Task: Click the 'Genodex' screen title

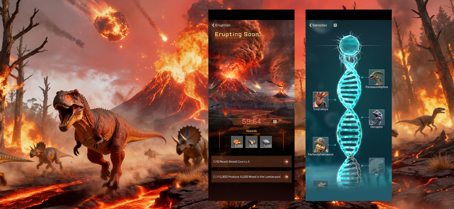Action: pos(320,25)
